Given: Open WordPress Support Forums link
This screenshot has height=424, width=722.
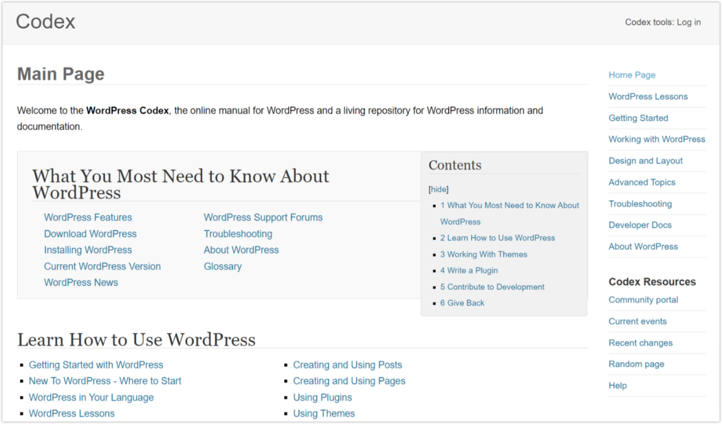Looking at the screenshot, I should [x=263, y=217].
